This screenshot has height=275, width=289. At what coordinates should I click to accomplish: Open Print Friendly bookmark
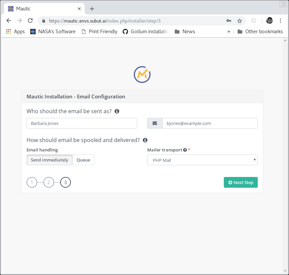coord(99,32)
